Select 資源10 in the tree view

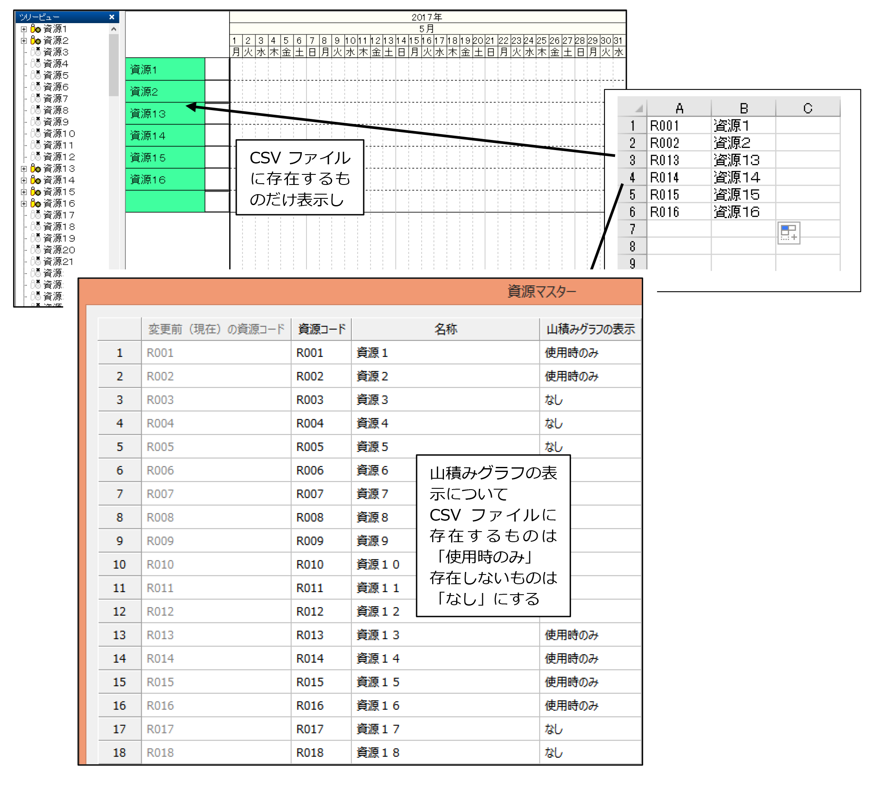click(x=59, y=133)
